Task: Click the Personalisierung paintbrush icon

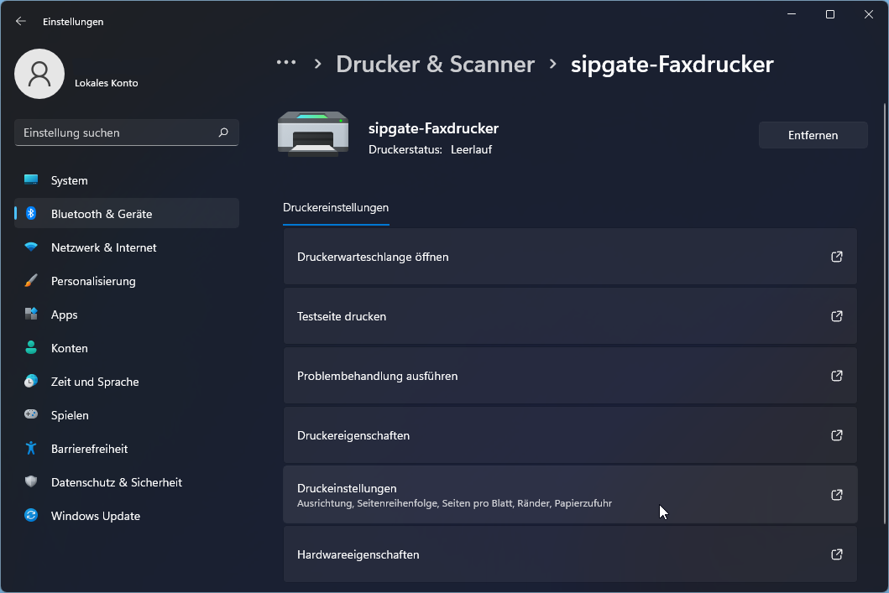Action: pos(31,281)
